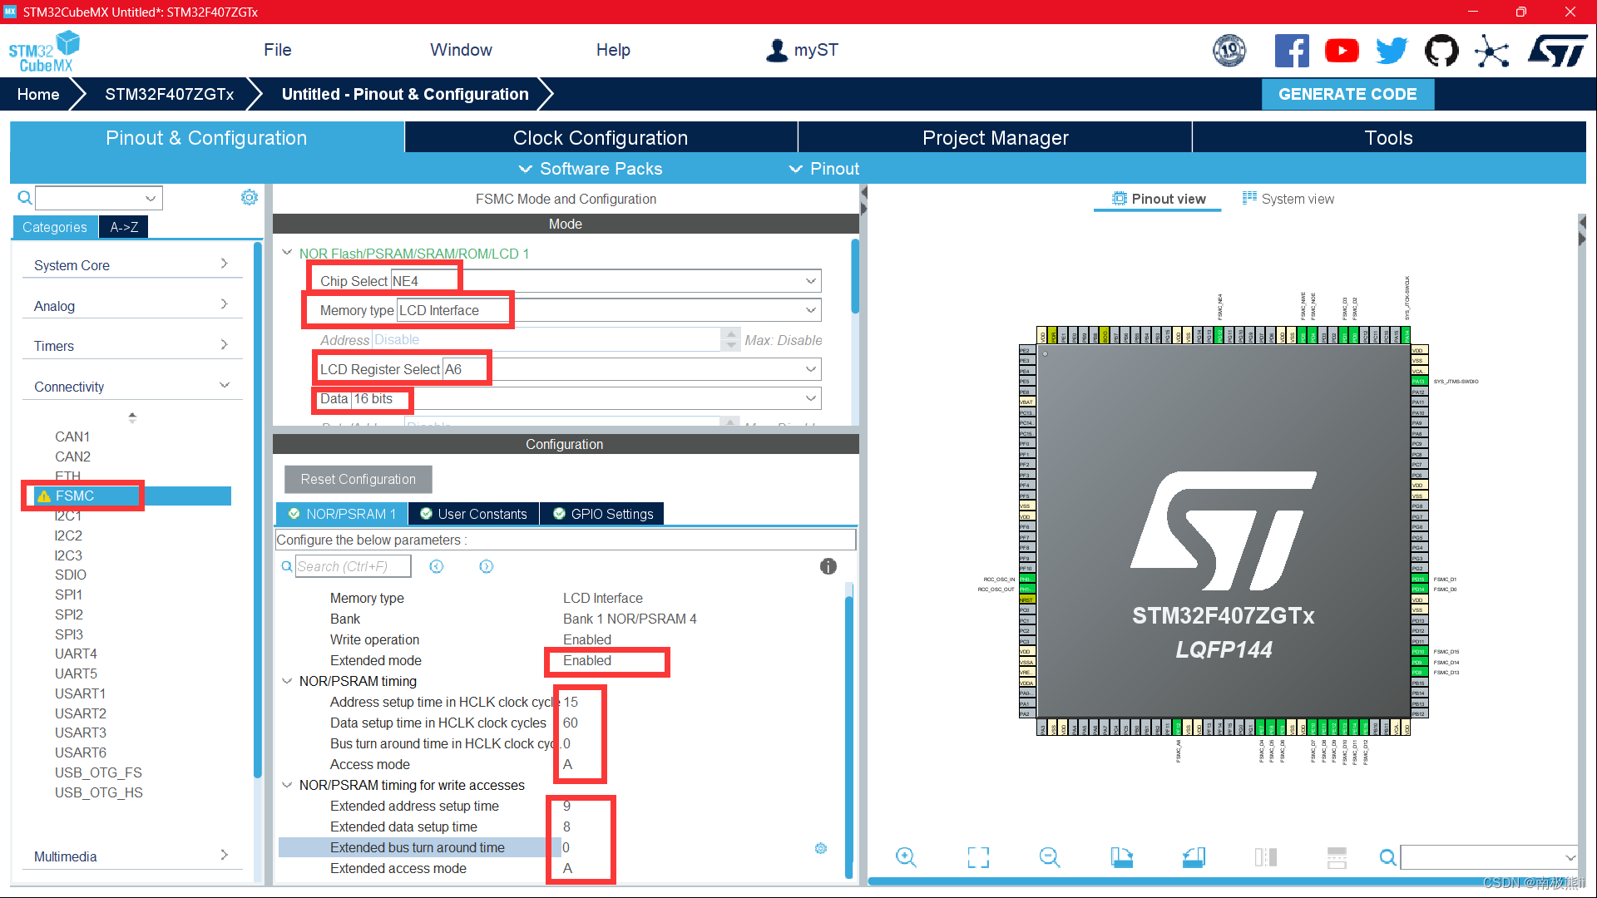Viewport: 1597px width, 898px height.
Task: Expand the Connectivity category
Action: (225, 385)
